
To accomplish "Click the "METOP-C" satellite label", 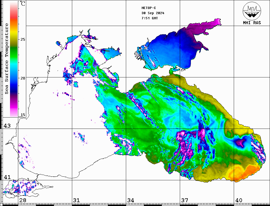I will (148, 8).
